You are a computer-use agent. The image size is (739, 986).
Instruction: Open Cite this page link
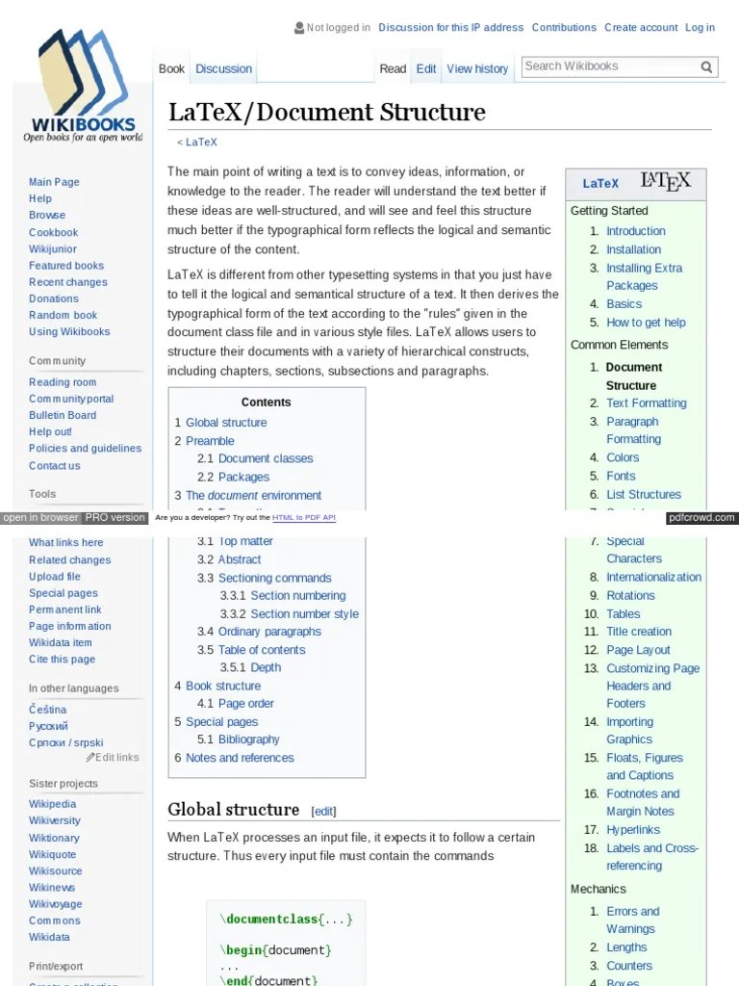pos(62,659)
